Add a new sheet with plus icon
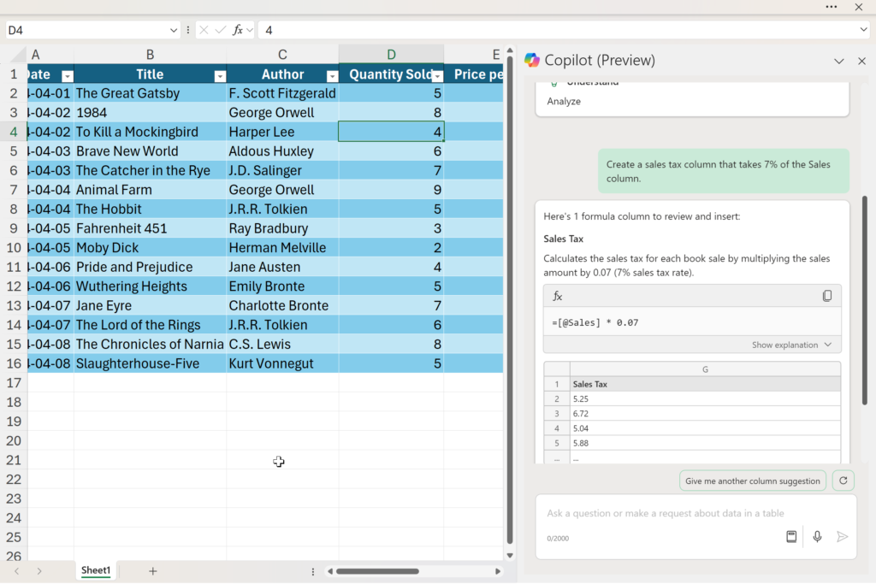This screenshot has height=584, width=876. click(x=152, y=570)
